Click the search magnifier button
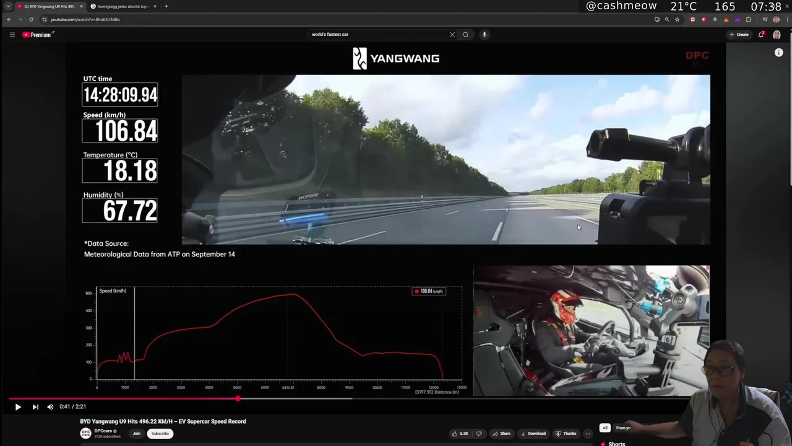Screen dimensions: 792x446 (x=465, y=35)
